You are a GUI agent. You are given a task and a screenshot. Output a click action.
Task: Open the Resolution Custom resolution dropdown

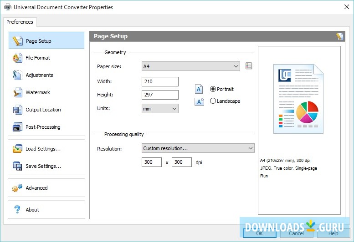tap(198, 148)
